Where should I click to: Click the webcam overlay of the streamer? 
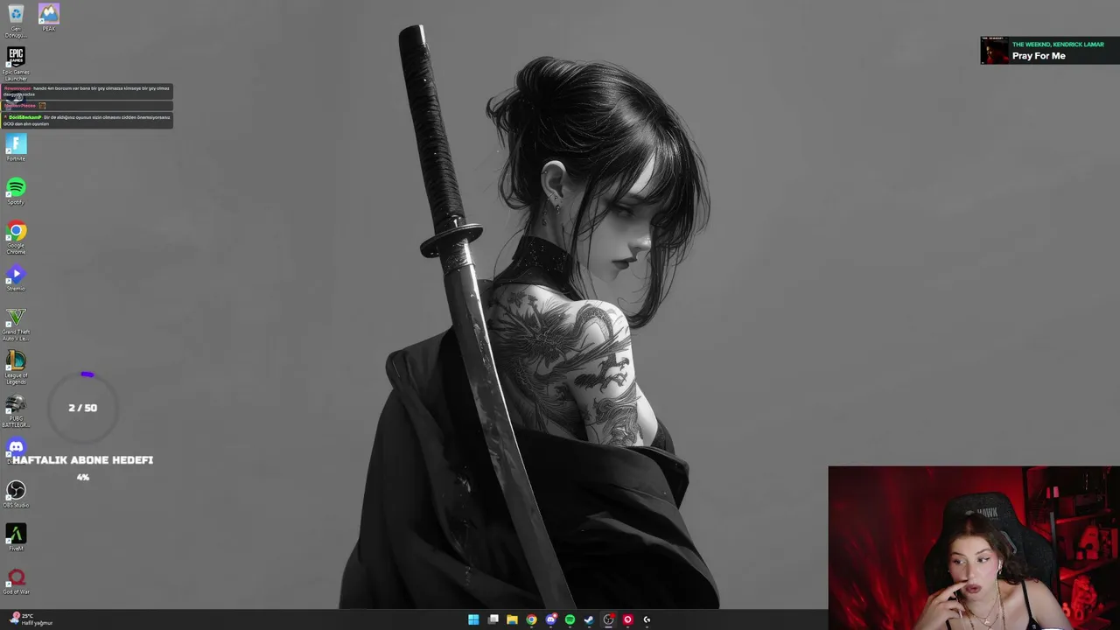(974, 548)
